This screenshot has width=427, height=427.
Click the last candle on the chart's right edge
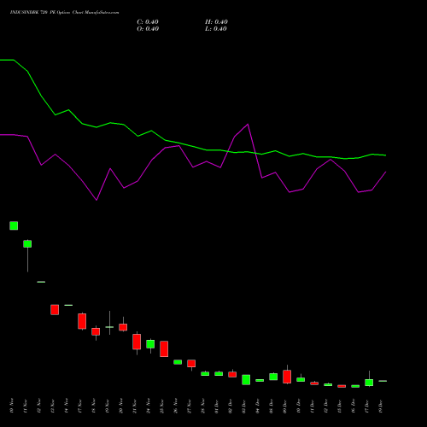[x=383, y=381]
